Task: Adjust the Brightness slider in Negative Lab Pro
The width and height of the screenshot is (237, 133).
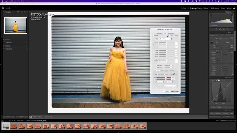Action: pyautogui.click(x=167, y=45)
